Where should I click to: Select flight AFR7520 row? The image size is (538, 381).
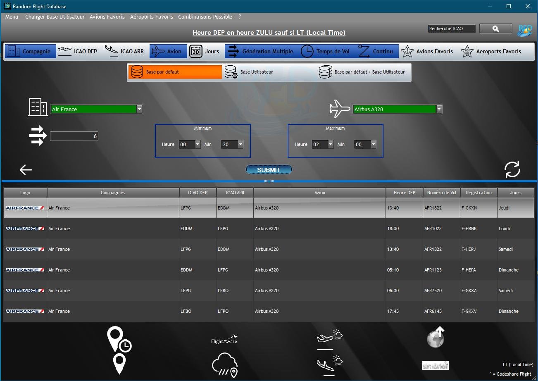tap(269, 291)
